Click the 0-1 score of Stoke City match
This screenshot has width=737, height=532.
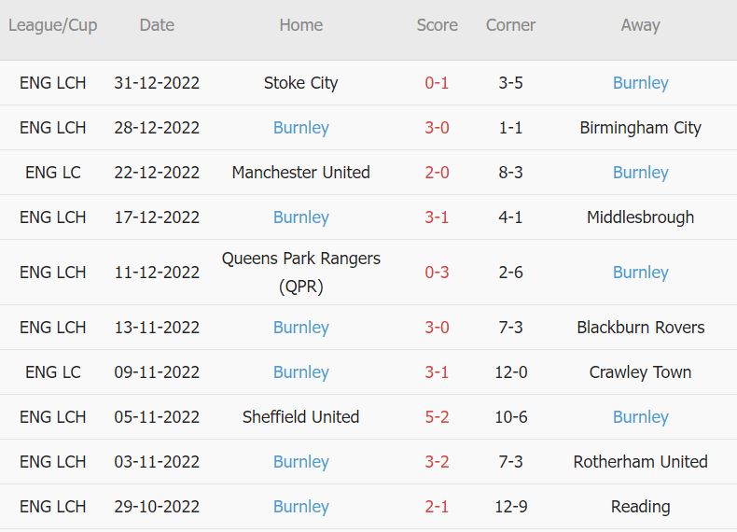coord(437,83)
